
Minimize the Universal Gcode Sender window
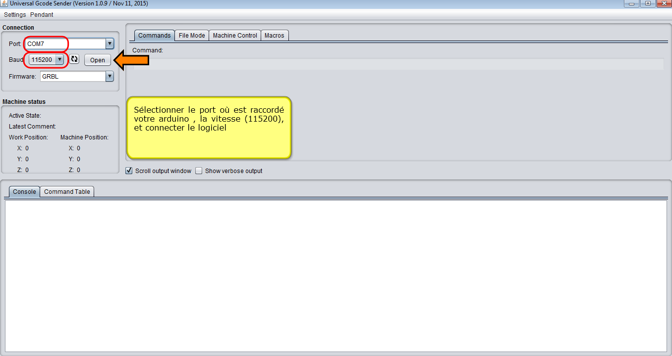click(x=630, y=3)
